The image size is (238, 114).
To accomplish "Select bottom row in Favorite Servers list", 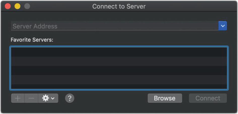I will (x=119, y=86).
